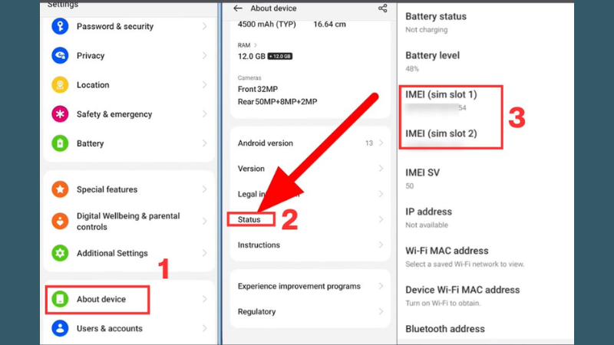This screenshot has width=614, height=345.
Task: Tap the Digital Wellbeing heart icon
Action: [x=60, y=222]
